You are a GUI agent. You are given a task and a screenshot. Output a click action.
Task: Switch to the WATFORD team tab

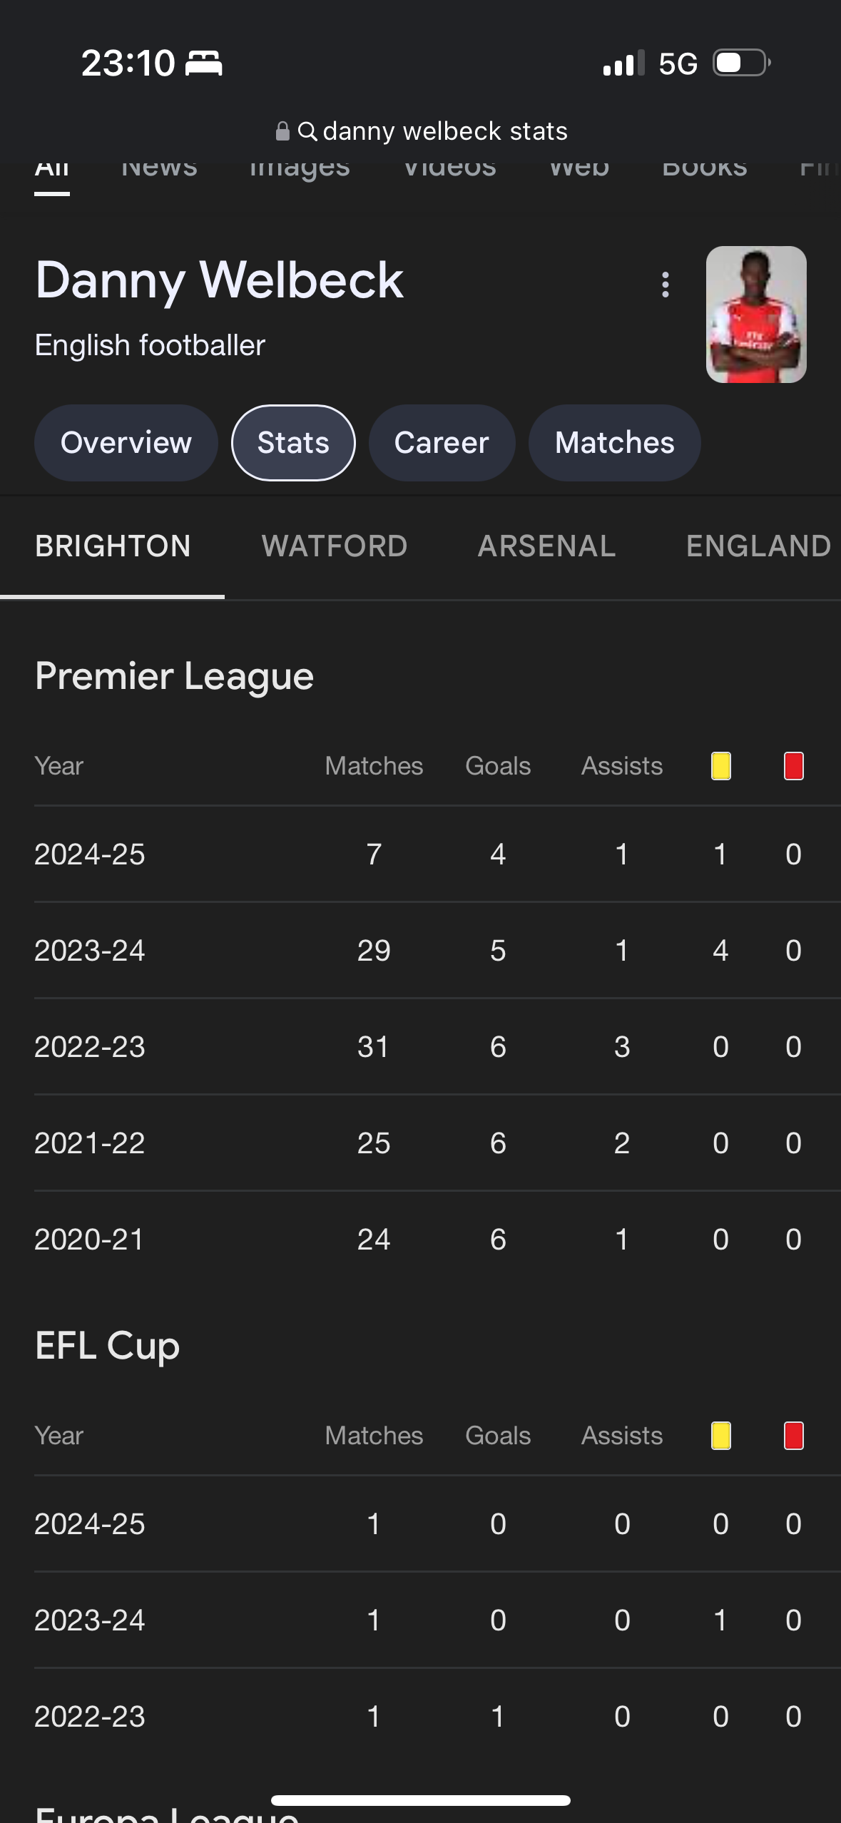click(x=334, y=546)
